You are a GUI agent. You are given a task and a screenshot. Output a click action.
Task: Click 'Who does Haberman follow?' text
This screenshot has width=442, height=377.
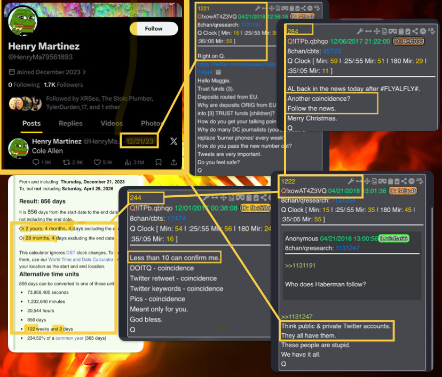[x=326, y=284]
